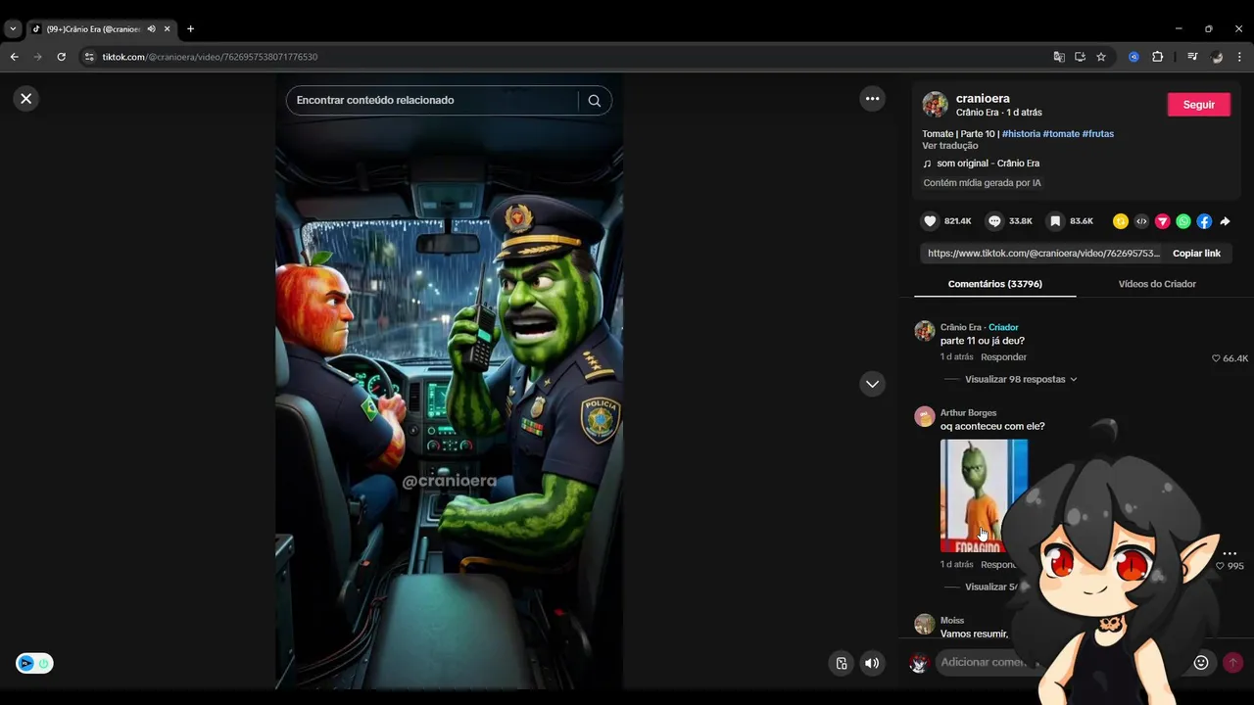Viewport: 1254px width, 705px height.
Task: Close the TikTok video viewer
Action: [26, 98]
